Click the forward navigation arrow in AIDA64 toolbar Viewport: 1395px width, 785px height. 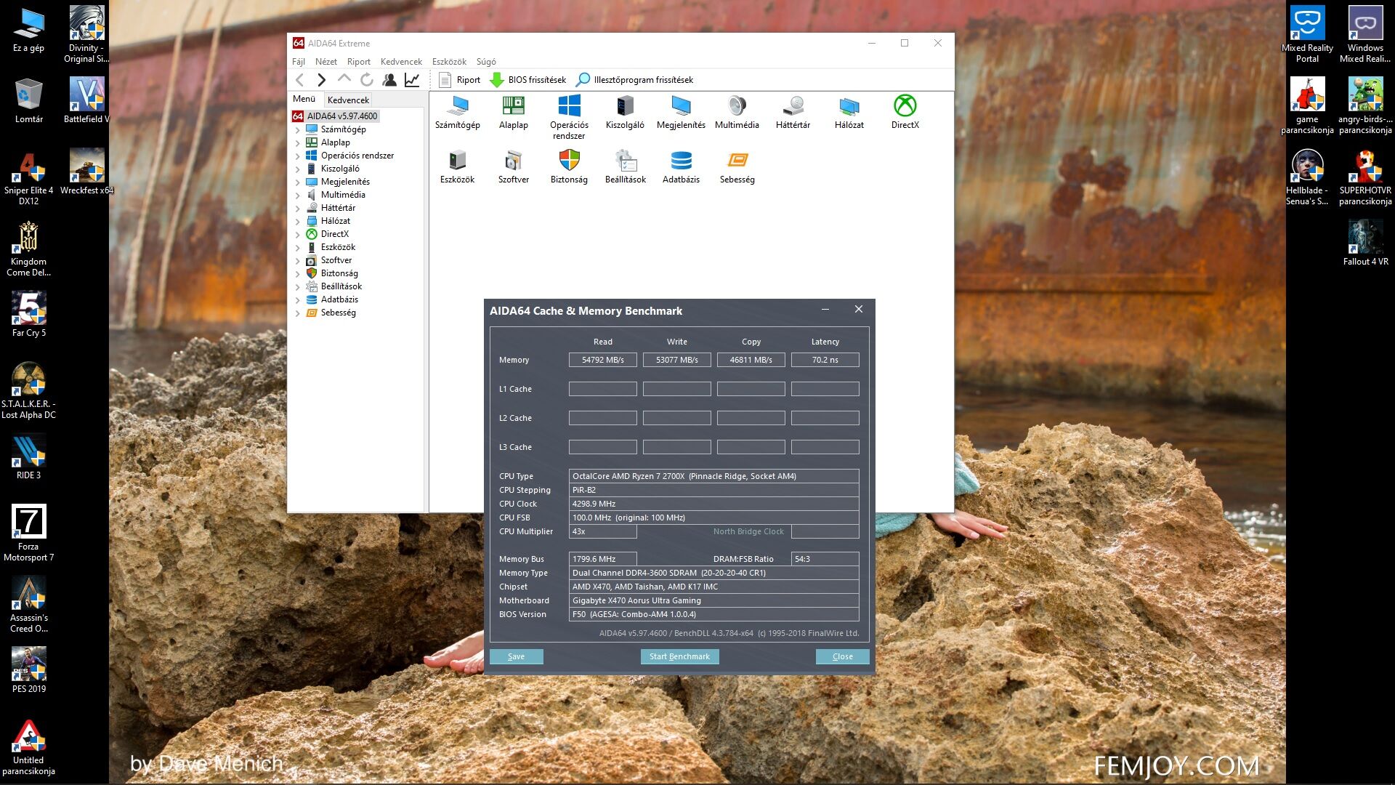[322, 80]
